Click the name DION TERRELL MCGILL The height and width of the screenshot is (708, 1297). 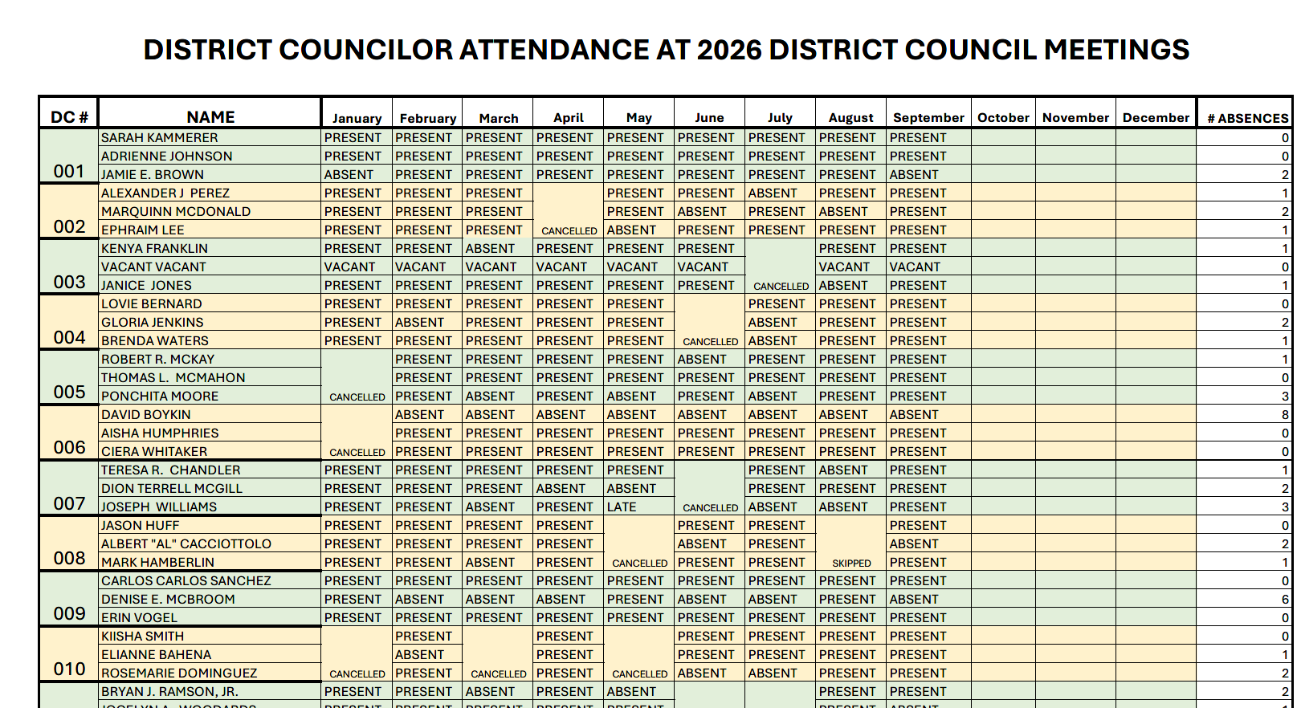click(x=172, y=489)
